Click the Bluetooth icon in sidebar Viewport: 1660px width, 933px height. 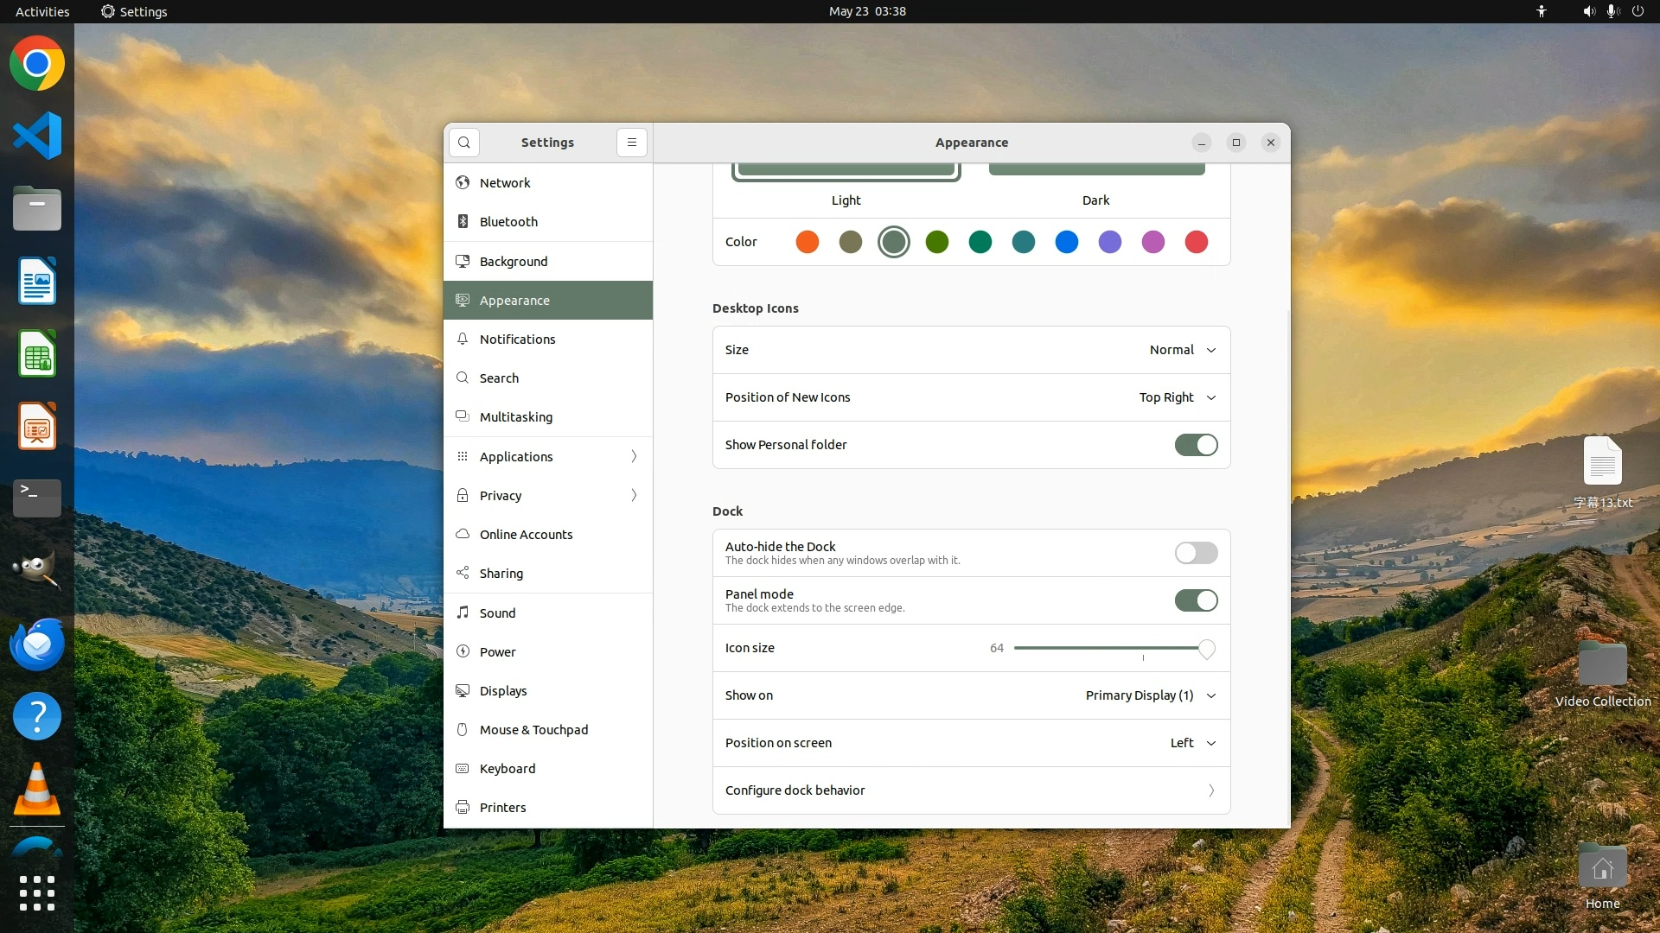[x=463, y=221]
